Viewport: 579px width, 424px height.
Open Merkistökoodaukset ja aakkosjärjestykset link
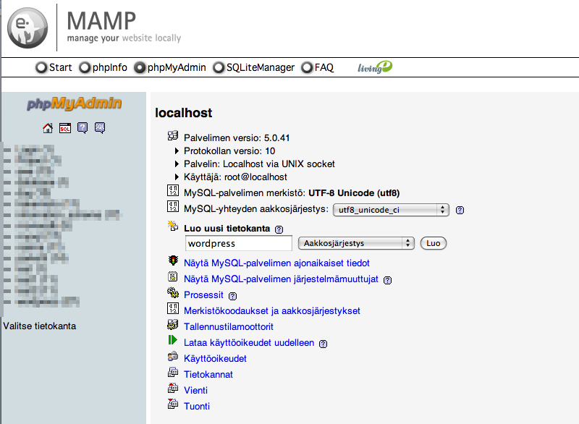point(272,310)
